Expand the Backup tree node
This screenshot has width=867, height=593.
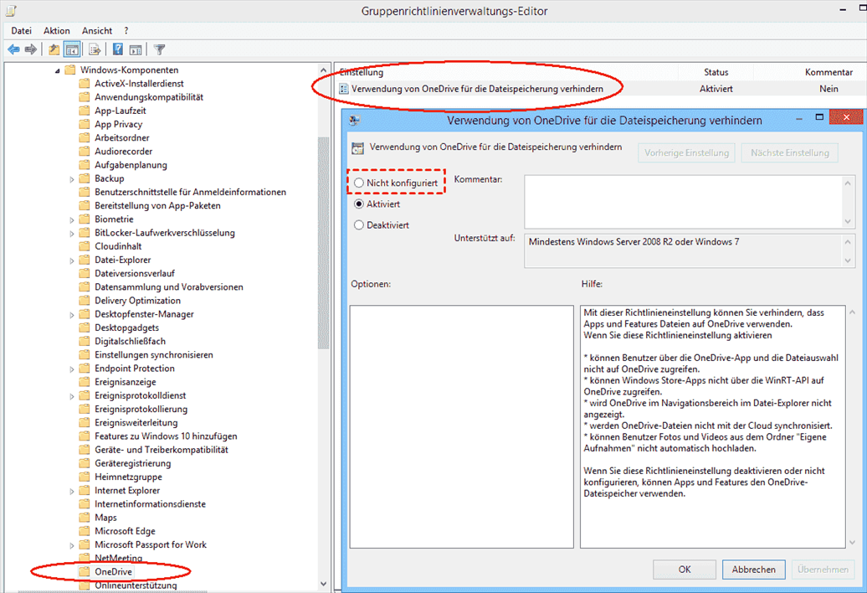(x=71, y=179)
